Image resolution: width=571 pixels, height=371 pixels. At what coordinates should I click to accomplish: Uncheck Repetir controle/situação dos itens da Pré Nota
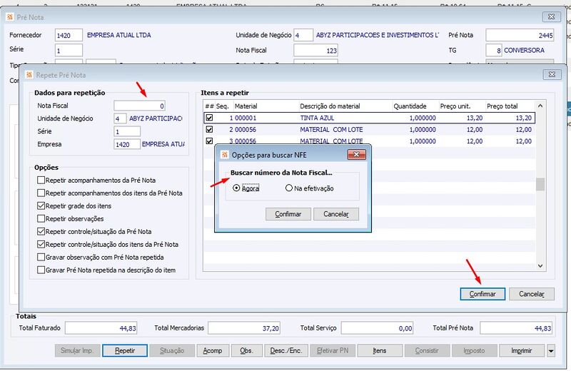(41, 244)
